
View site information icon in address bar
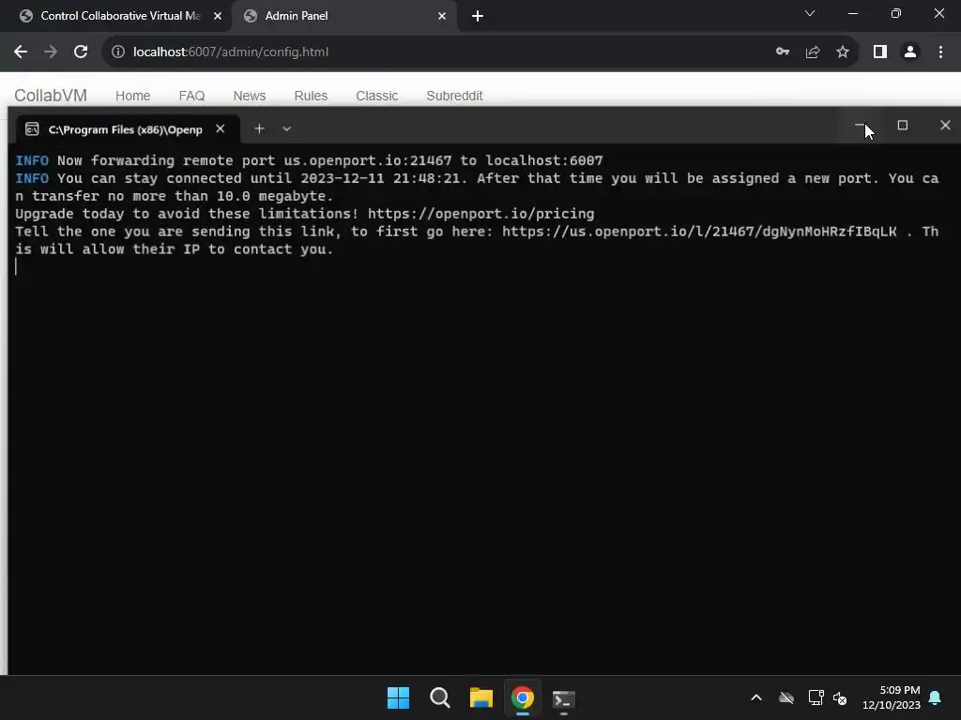pyautogui.click(x=117, y=52)
